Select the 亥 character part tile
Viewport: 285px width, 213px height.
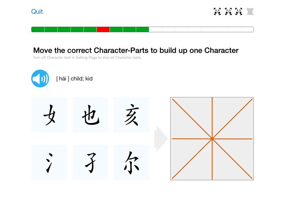[x=131, y=115]
